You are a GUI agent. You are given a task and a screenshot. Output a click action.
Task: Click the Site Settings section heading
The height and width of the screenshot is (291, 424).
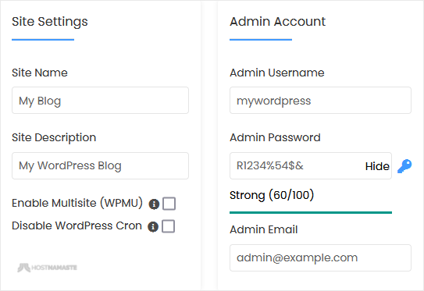click(x=50, y=22)
